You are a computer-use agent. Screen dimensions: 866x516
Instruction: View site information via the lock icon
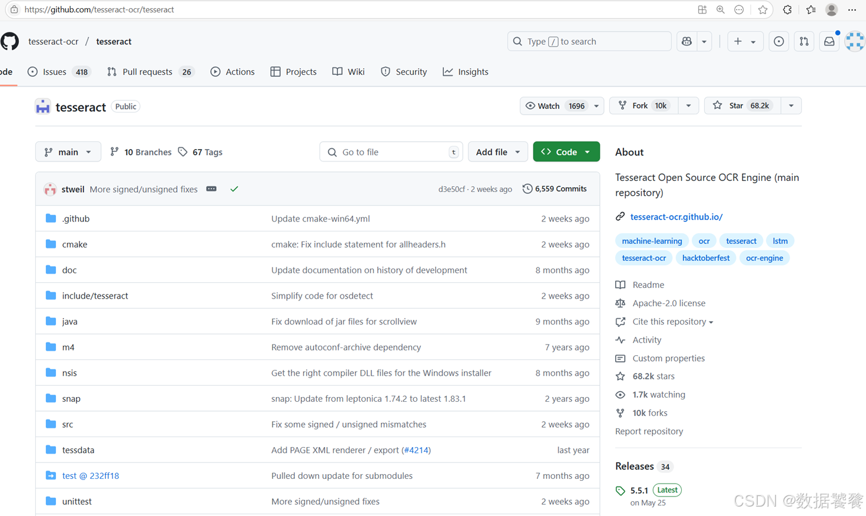14,9
